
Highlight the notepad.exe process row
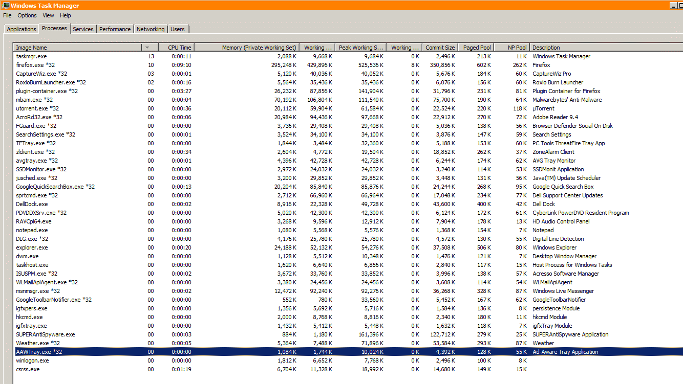click(x=348, y=230)
